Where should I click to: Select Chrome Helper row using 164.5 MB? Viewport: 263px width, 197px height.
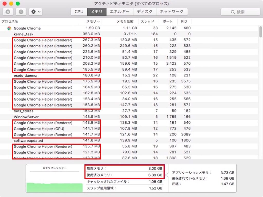[x=129, y=87]
